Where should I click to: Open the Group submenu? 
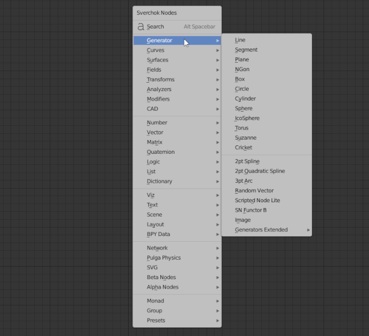[x=177, y=311]
